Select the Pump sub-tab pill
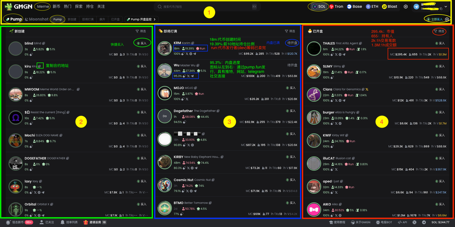 click(57, 19)
